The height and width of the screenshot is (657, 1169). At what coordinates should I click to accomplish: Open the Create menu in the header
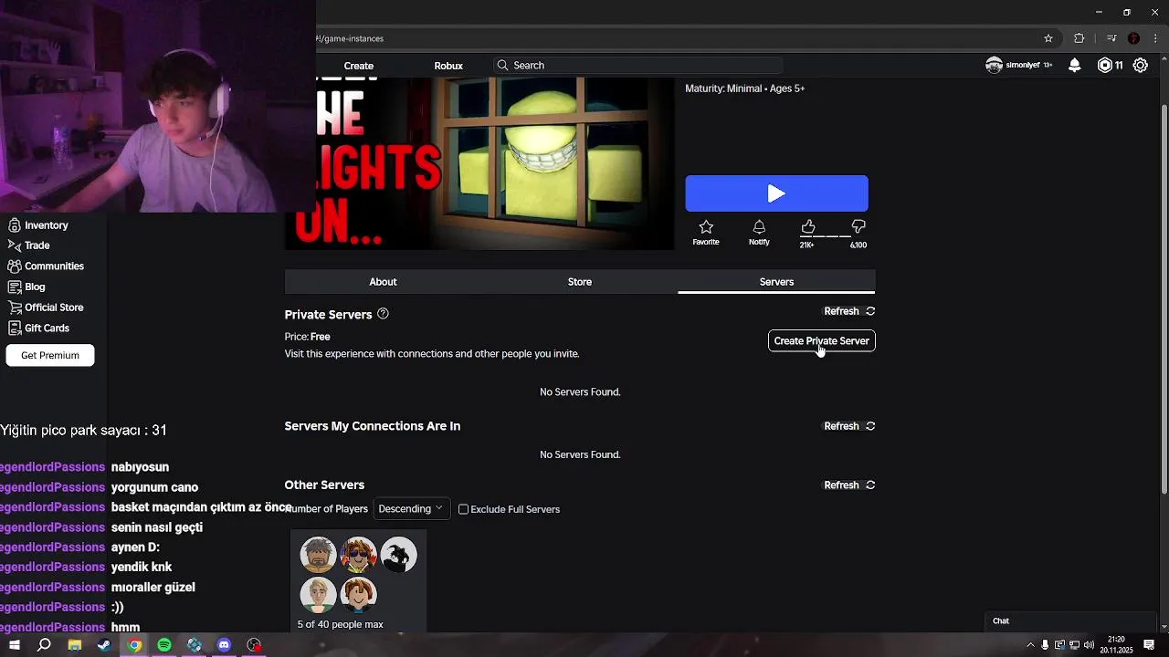coord(359,66)
